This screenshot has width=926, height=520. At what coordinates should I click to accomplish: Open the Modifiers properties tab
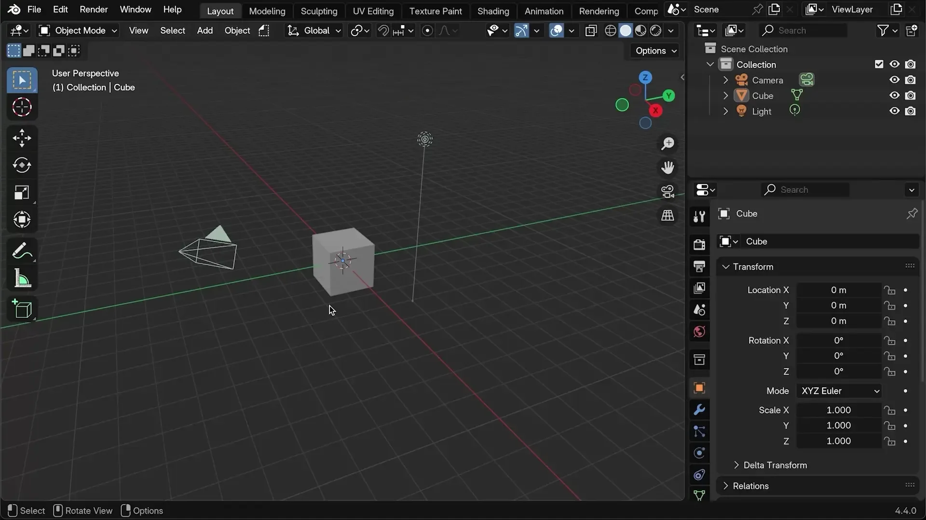tap(699, 410)
